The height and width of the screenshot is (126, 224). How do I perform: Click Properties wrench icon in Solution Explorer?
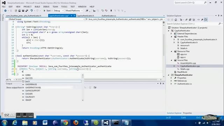click(202, 20)
